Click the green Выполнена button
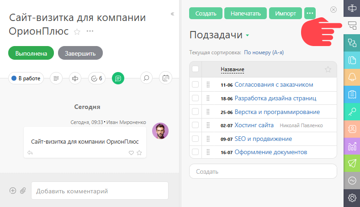This screenshot has height=207, width=360. click(x=31, y=53)
